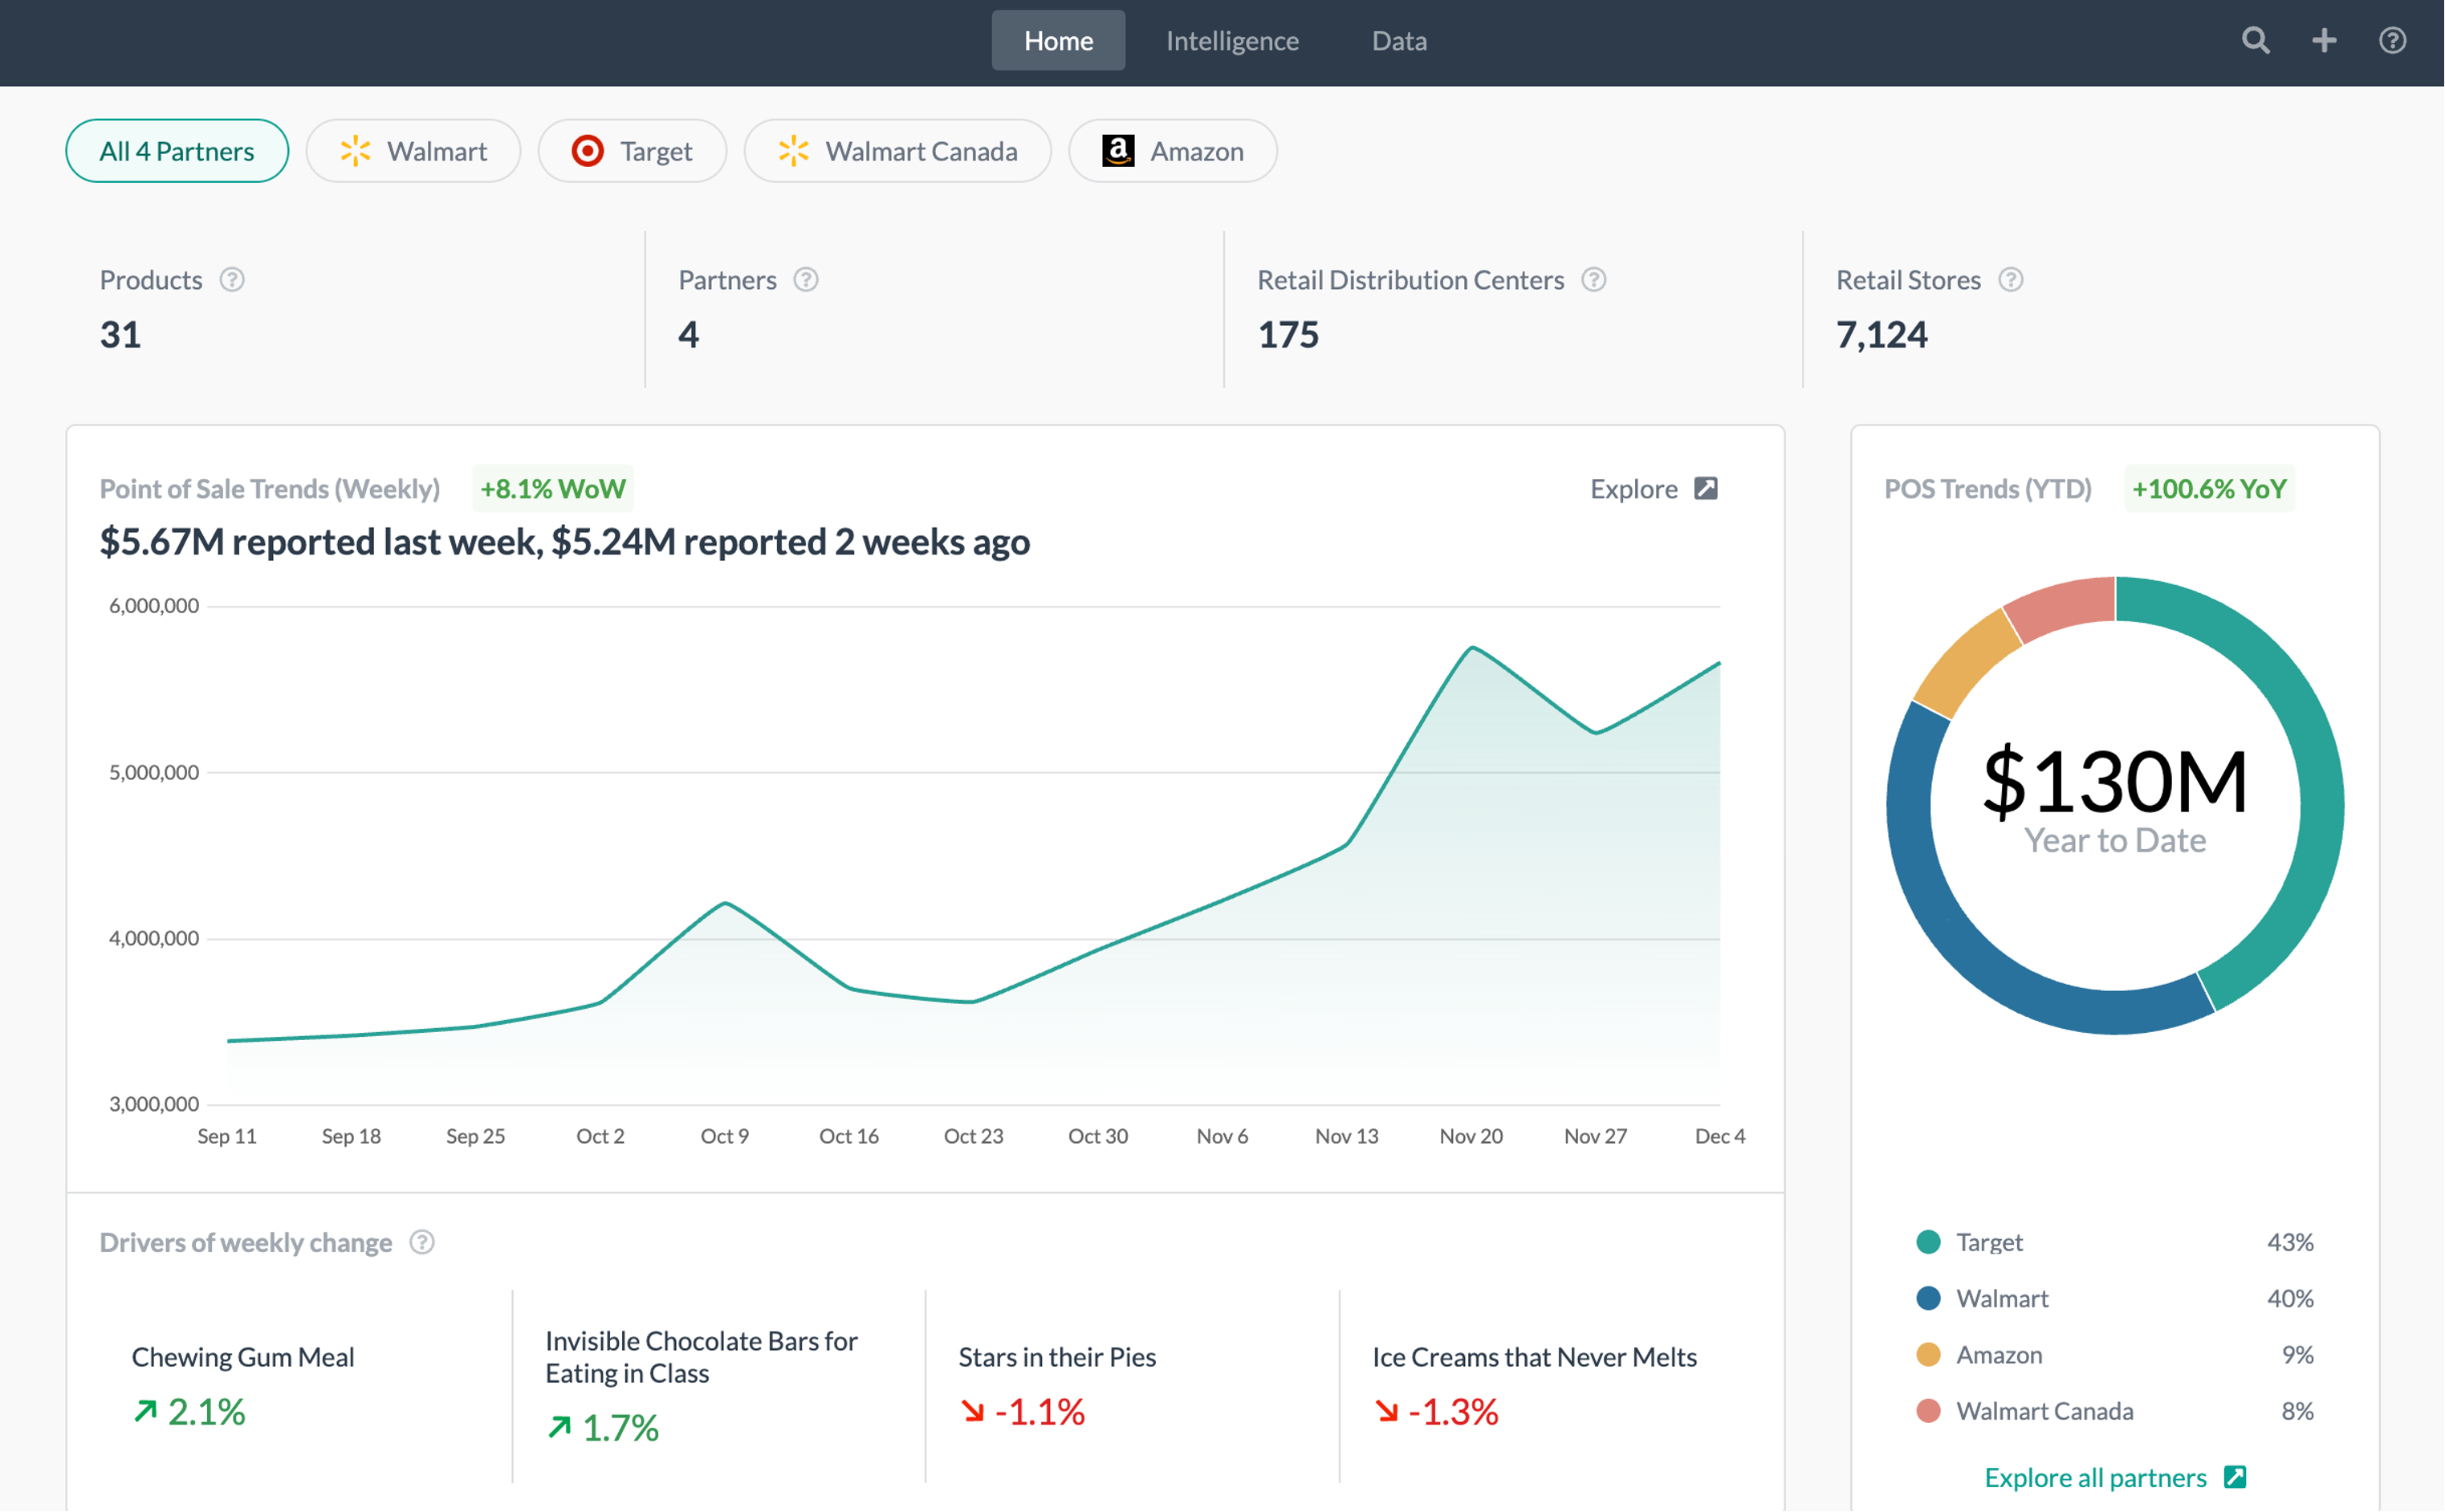Click the Explore external link icon
The image size is (2445, 1512).
pos(1706,489)
